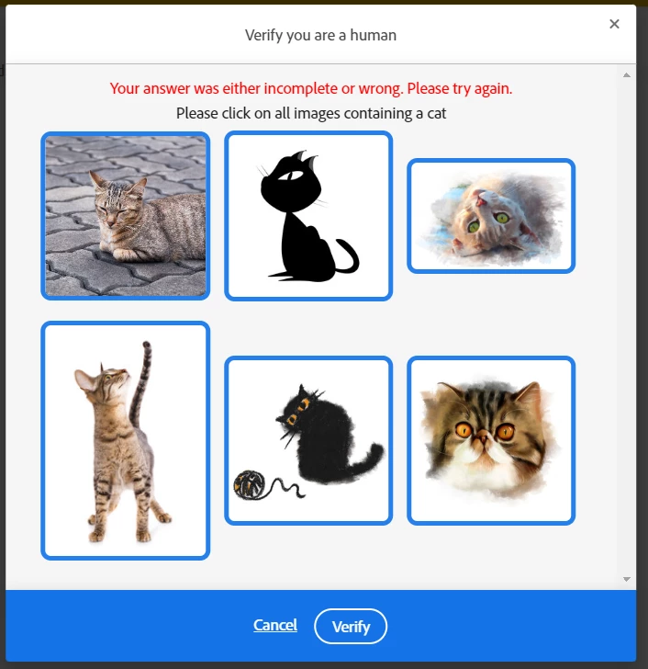Close the human verification dialog
Screen dimensions: 648x669
[614, 24]
